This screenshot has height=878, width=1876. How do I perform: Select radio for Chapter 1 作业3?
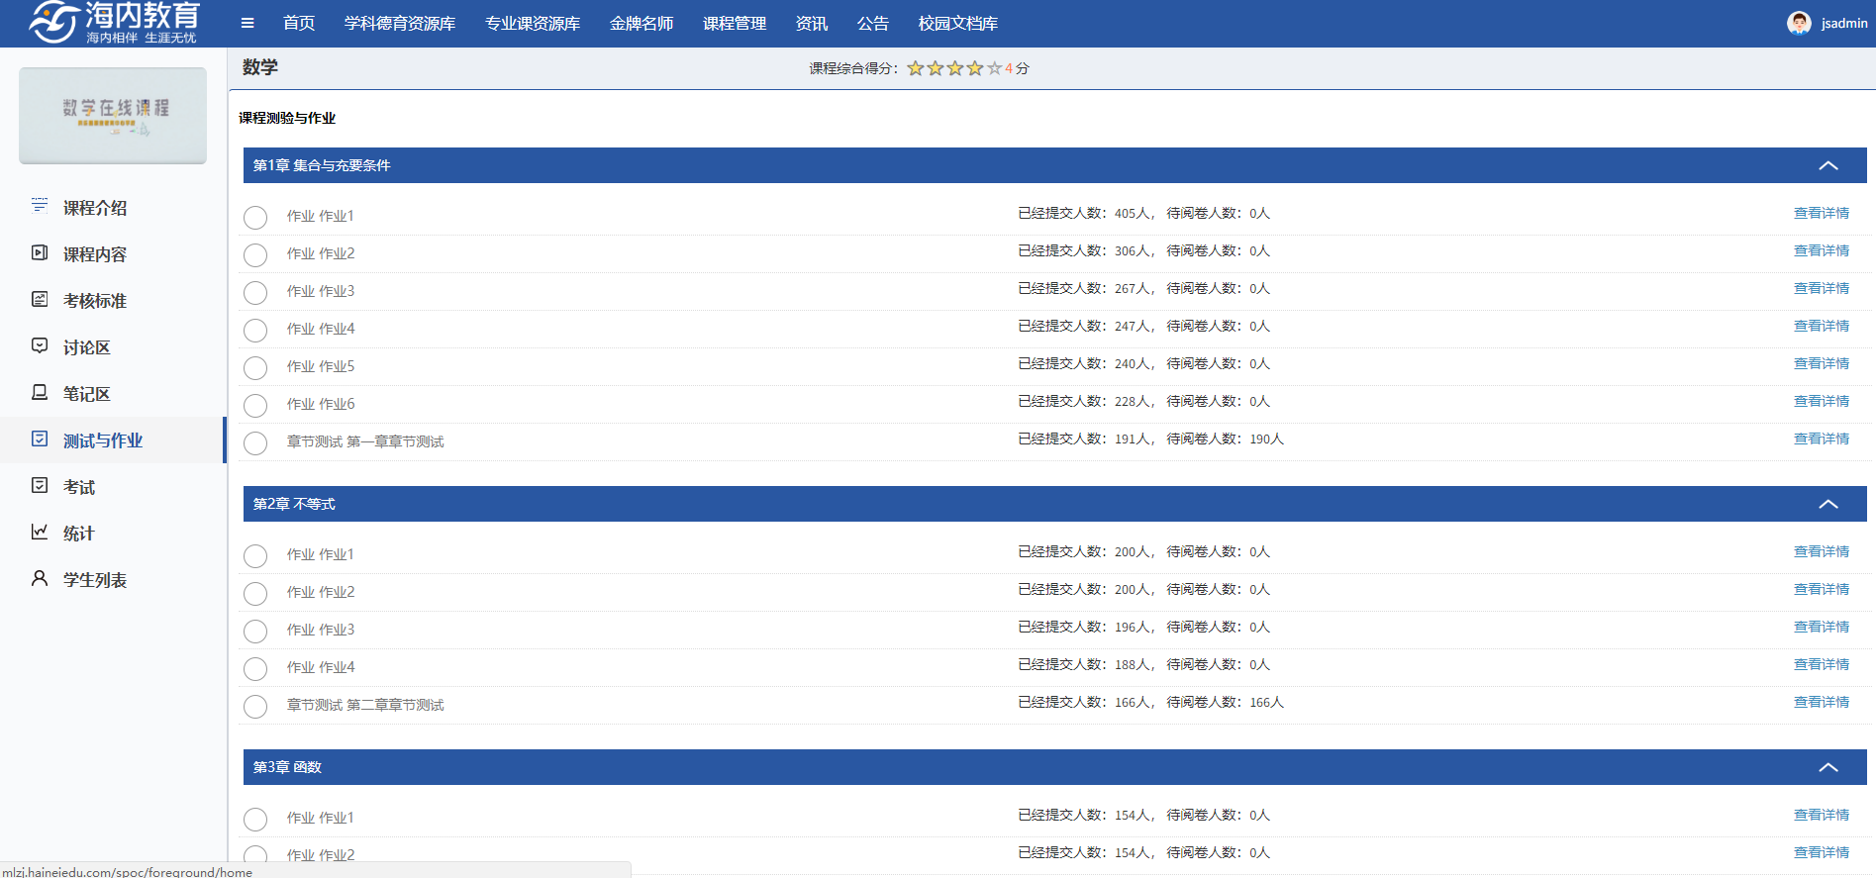(x=255, y=293)
